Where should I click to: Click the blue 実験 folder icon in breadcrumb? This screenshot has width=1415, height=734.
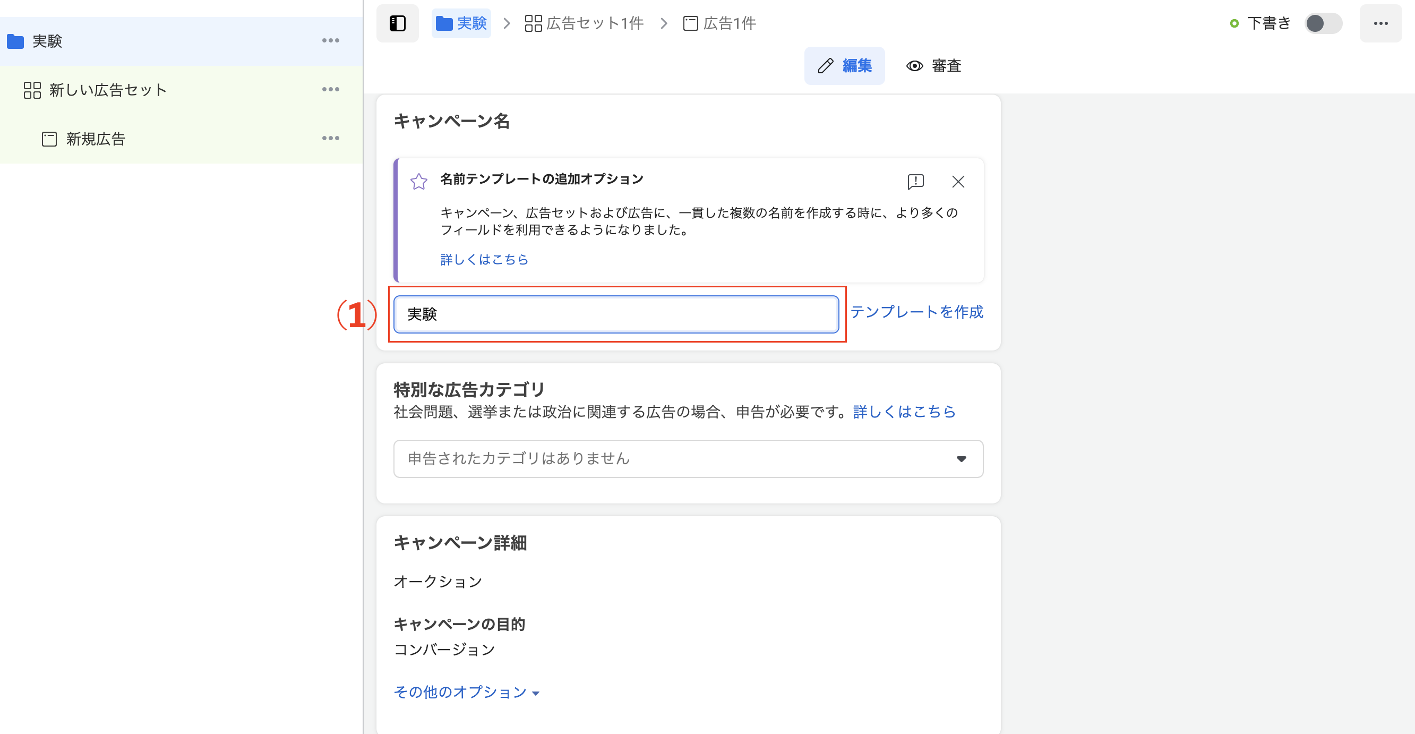[444, 23]
